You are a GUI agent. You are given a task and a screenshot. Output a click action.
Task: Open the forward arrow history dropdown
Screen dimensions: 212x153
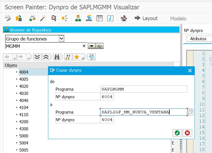[x=29, y=57]
